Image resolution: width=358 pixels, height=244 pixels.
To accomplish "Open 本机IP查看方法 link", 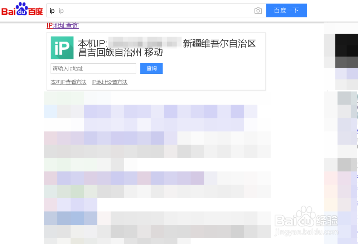I will tap(68, 82).
